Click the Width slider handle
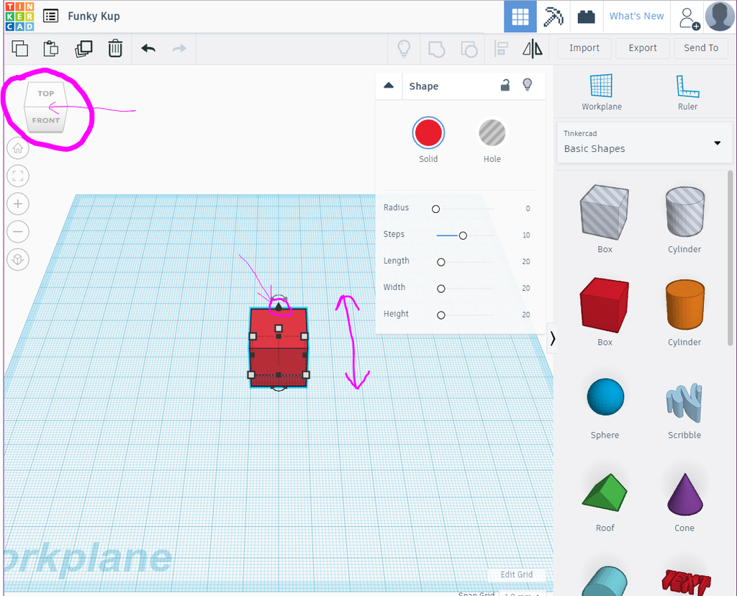 [441, 289]
